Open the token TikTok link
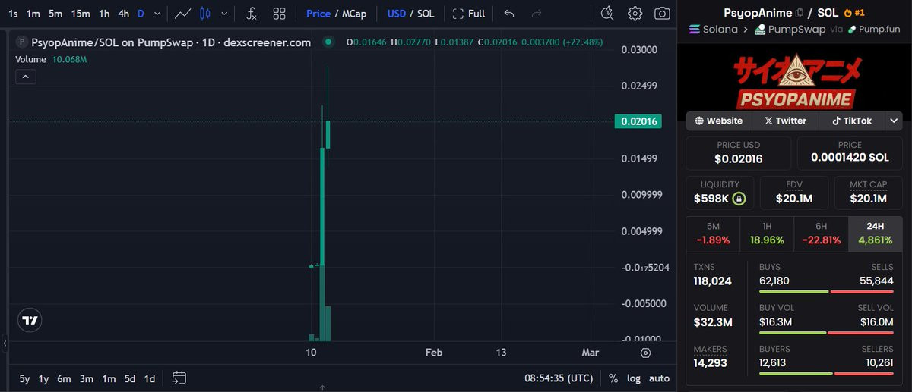 pyautogui.click(x=851, y=121)
